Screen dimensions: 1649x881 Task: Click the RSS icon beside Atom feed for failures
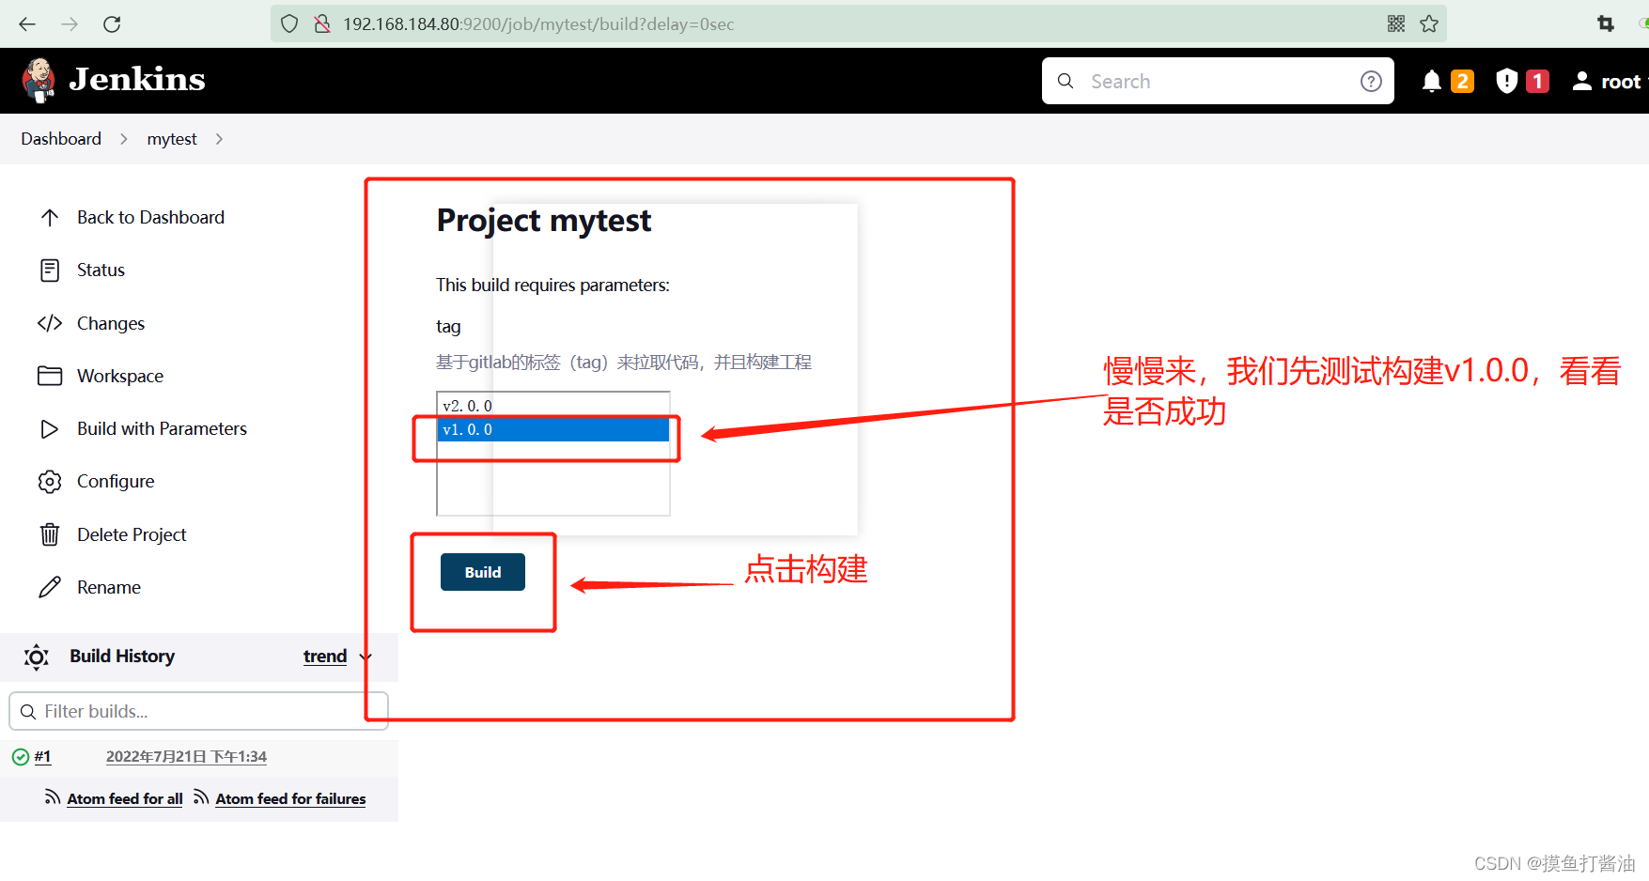[x=201, y=797]
